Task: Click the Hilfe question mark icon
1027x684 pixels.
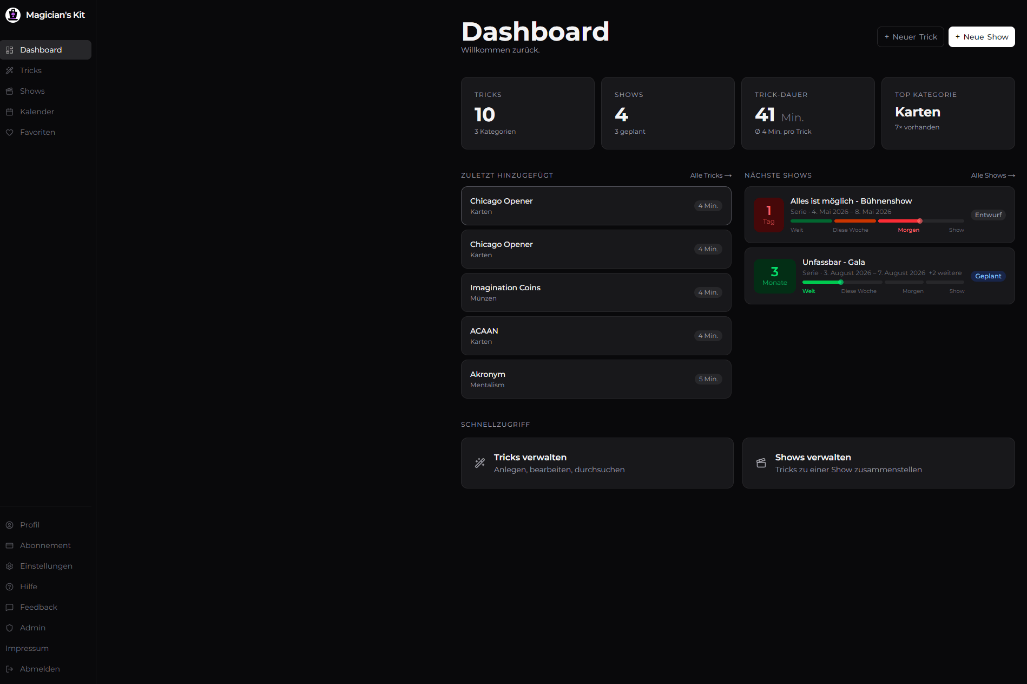Action: tap(9, 587)
